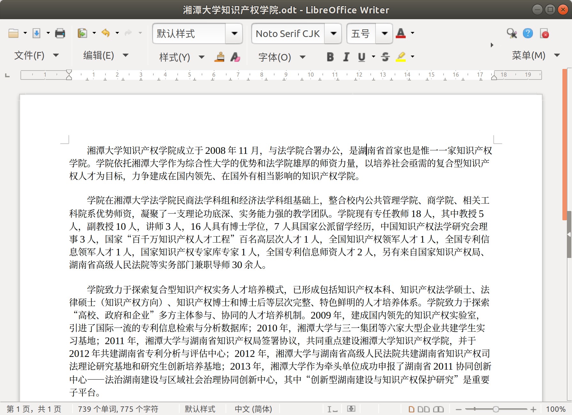Open the Save options dropdown arrow

point(48,33)
